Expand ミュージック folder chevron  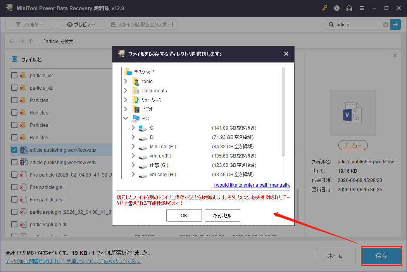click(126, 100)
